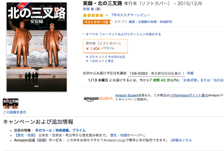Click the 詳細 link beside the address
This screenshot has width=224, height=151.
pyautogui.click(x=190, y=73)
